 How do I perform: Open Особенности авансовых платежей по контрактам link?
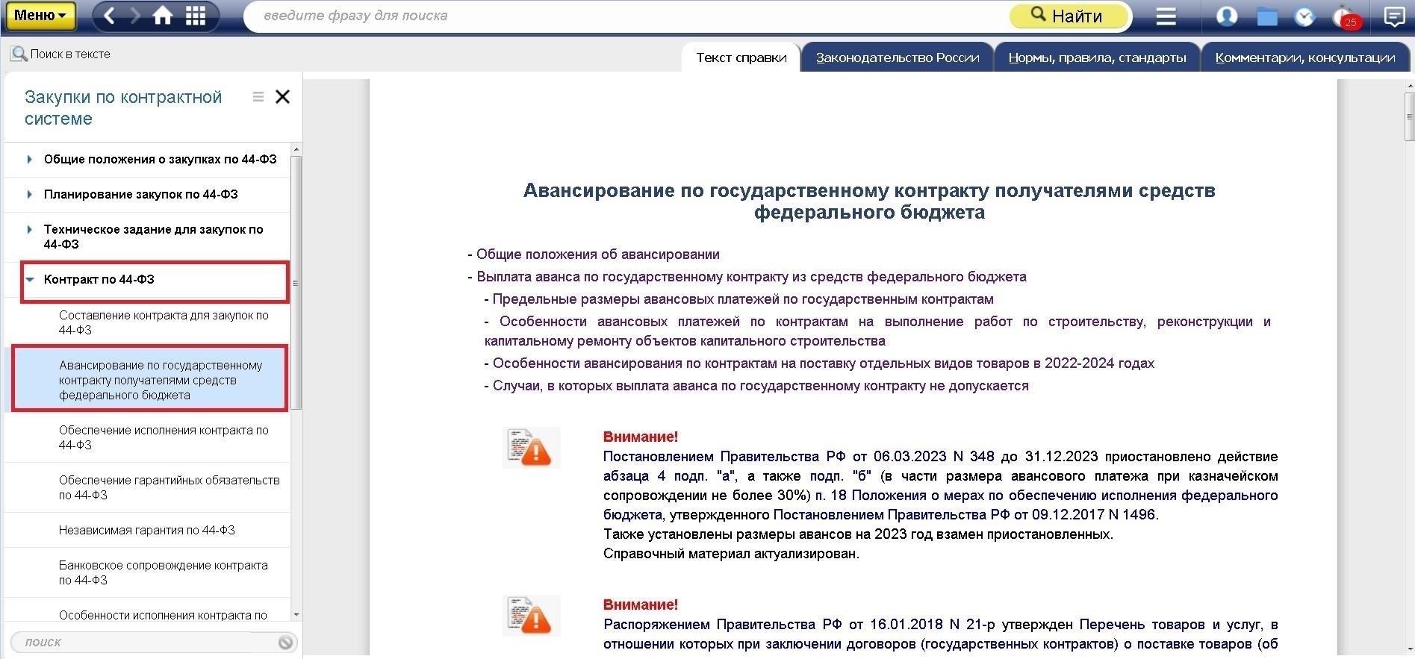(x=877, y=331)
